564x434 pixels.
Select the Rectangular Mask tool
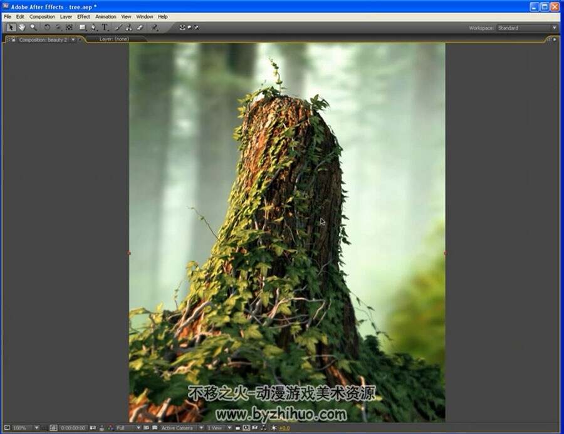click(x=83, y=28)
